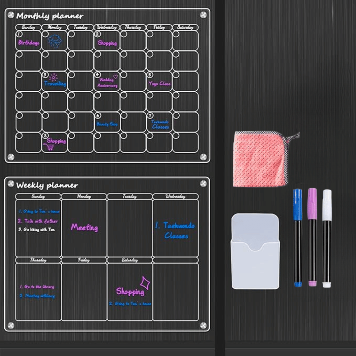This screenshot has height=356, width=356.
Task: Click the large Shopping entry under weekly Saturday
Action: [x=130, y=292]
